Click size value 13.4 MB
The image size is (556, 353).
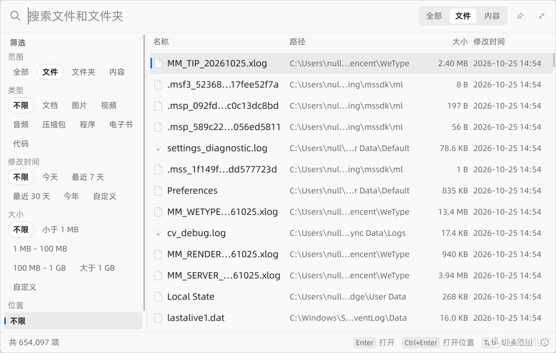[453, 212]
